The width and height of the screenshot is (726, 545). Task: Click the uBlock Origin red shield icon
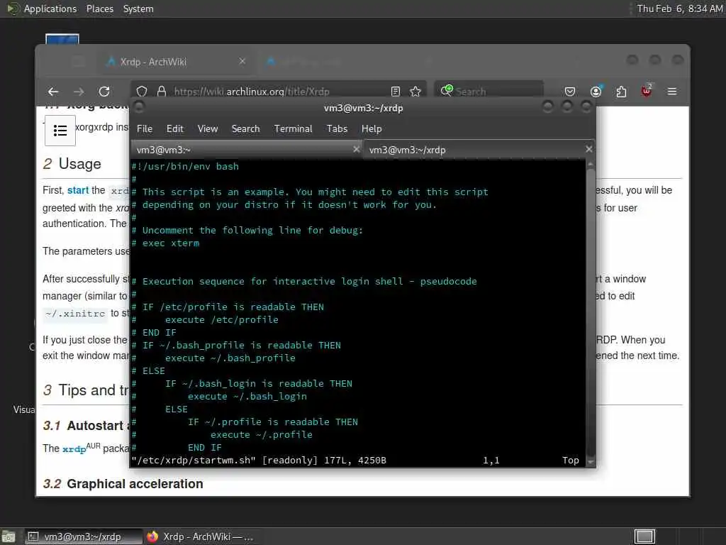pos(647,91)
